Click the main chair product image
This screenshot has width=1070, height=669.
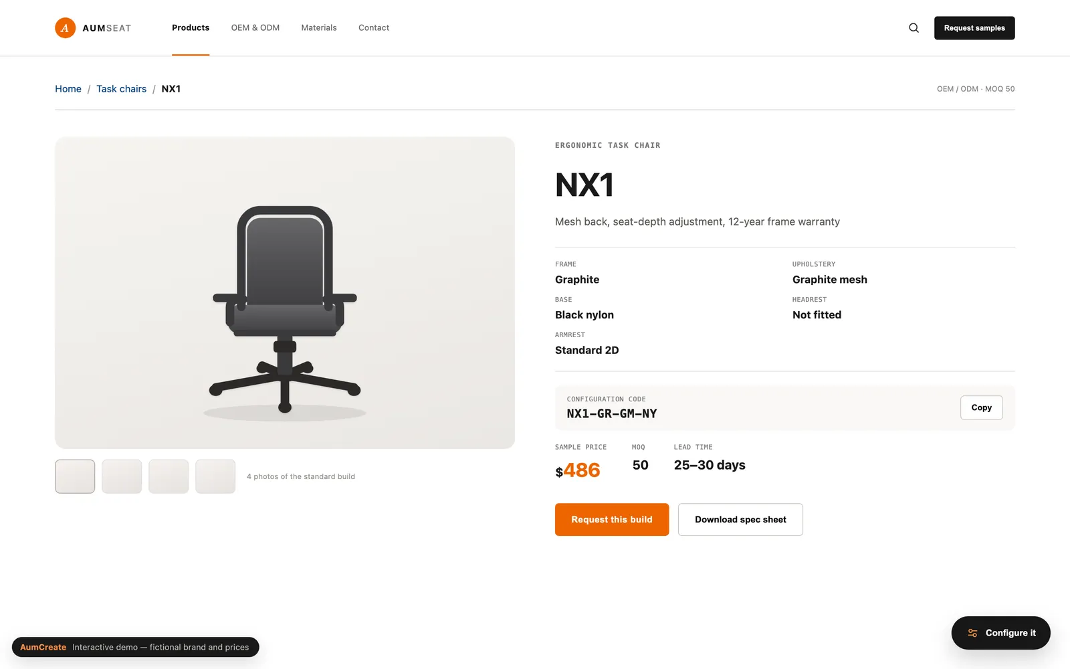[285, 292]
